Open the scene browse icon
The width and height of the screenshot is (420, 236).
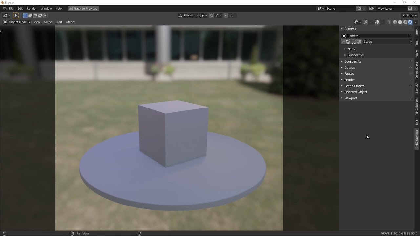point(321,8)
